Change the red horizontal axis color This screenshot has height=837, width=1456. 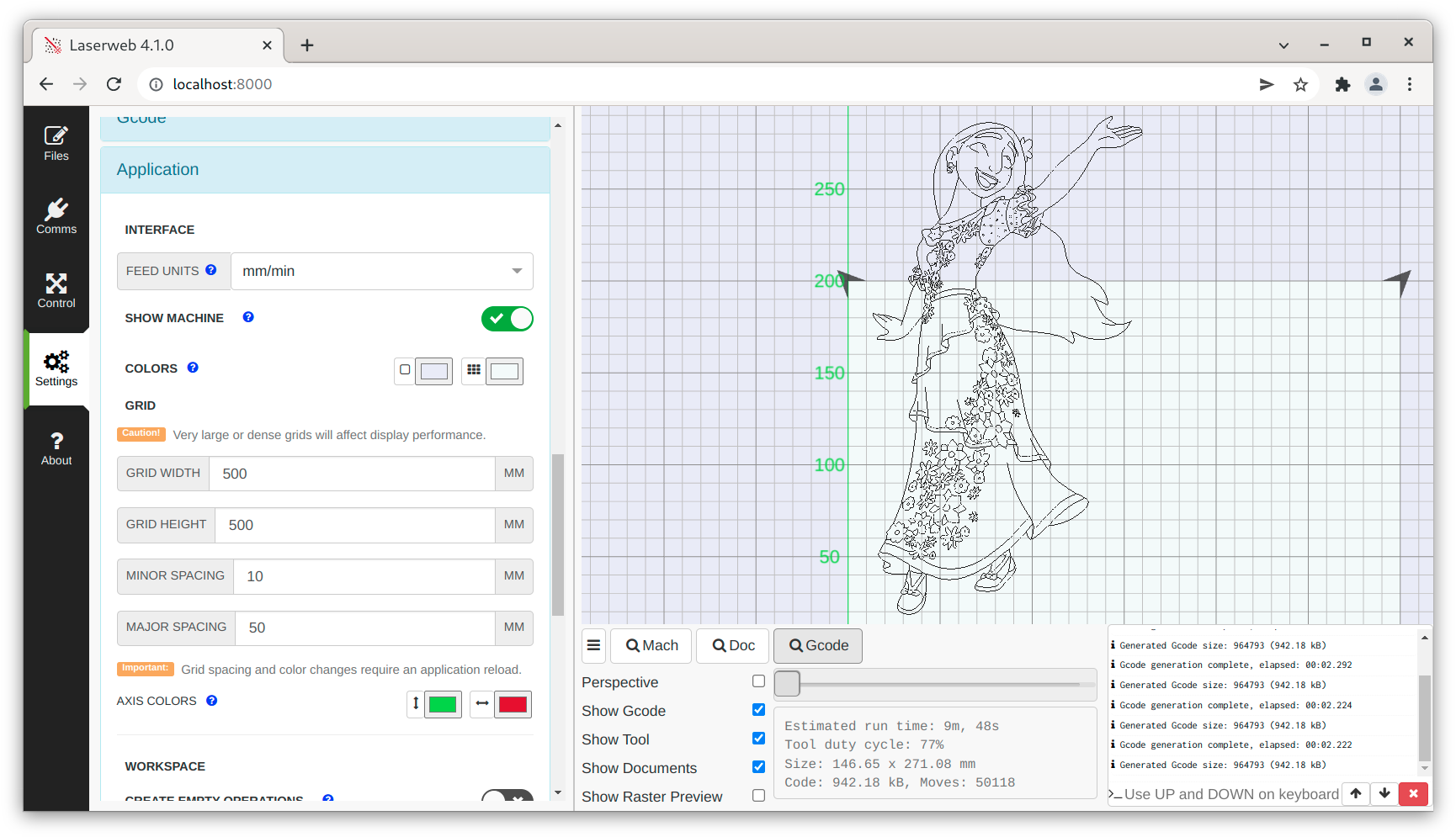point(513,704)
